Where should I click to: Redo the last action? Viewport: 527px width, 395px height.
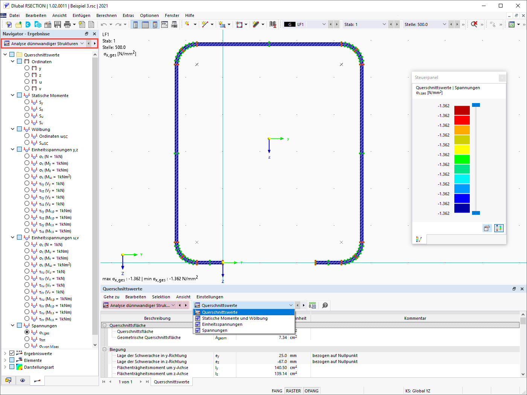[x=118, y=24]
